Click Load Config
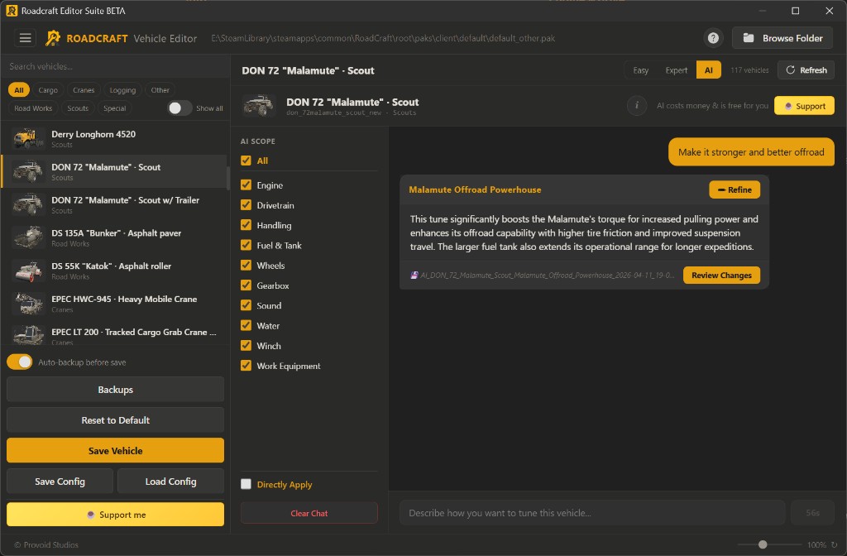This screenshot has width=847, height=556. click(x=170, y=481)
